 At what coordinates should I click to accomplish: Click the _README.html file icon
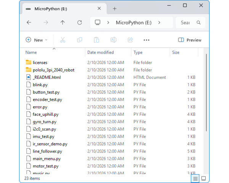coord(29,77)
